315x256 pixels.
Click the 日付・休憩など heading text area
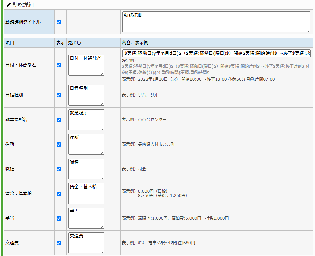[86, 65]
